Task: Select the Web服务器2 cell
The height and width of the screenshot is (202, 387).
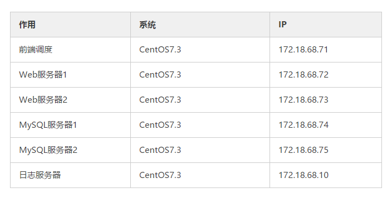Action: (x=70, y=100)
